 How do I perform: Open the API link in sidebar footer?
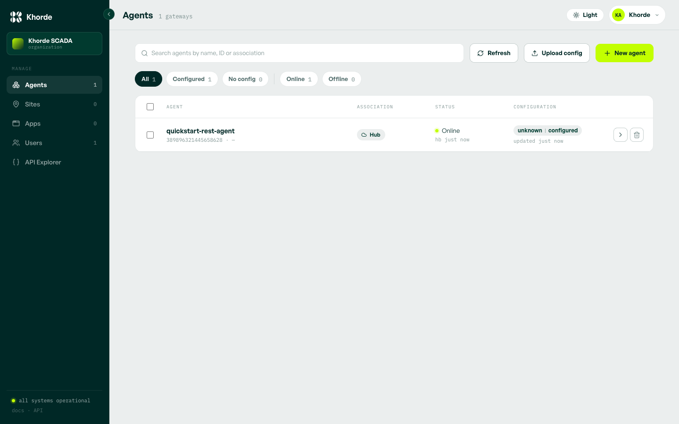(x=38, y=410)
